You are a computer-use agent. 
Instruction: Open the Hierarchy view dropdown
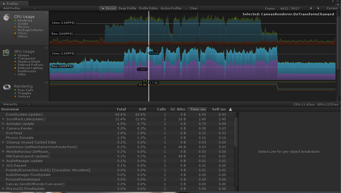(x=16, y=104)
